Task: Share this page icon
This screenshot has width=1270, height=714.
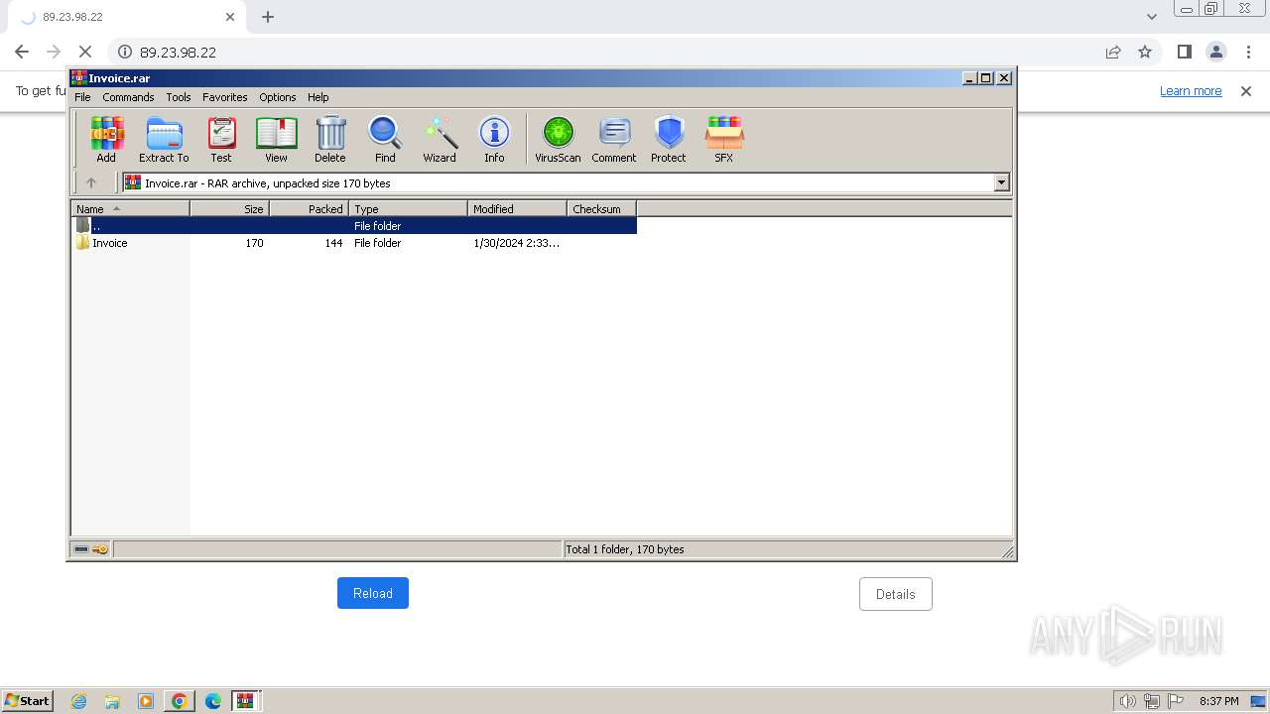Action: coord(1113,52)
